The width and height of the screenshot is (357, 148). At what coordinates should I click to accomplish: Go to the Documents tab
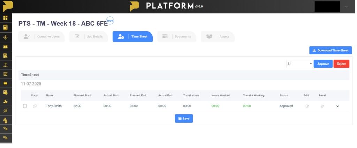[176, 37]
